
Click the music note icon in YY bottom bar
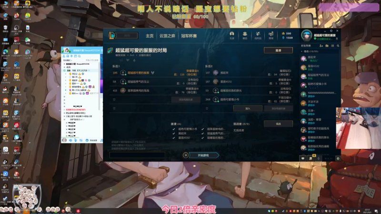point(101,140)
